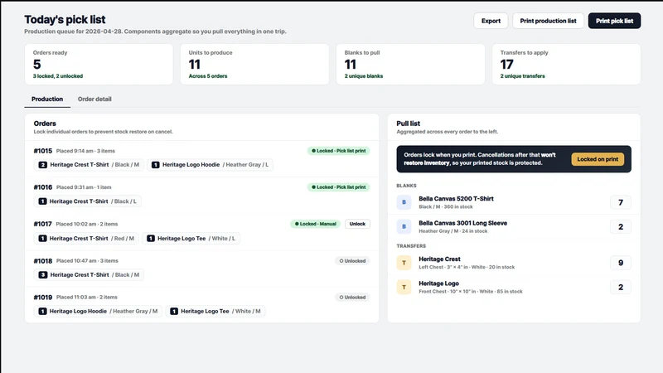
Task: Click the Heritage Logo transfer name
Action: 438,283
